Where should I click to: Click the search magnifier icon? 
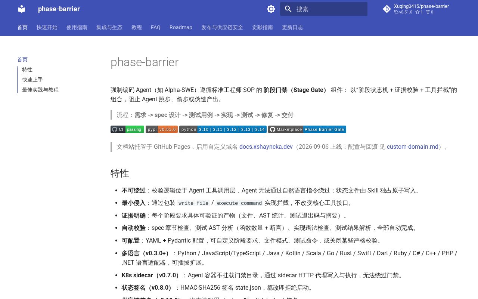288,9
